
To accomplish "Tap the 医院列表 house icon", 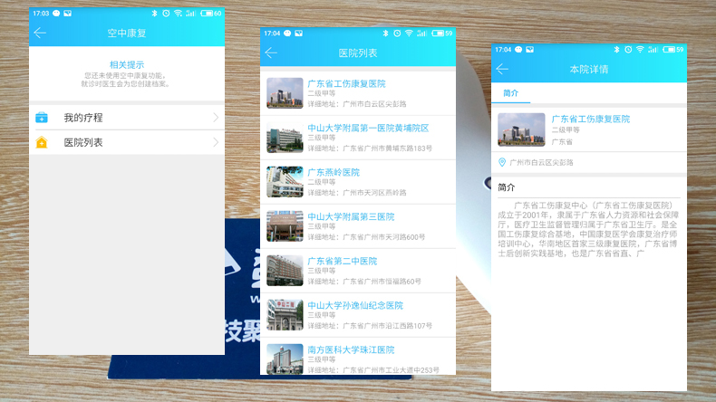I will click(42, 142).
